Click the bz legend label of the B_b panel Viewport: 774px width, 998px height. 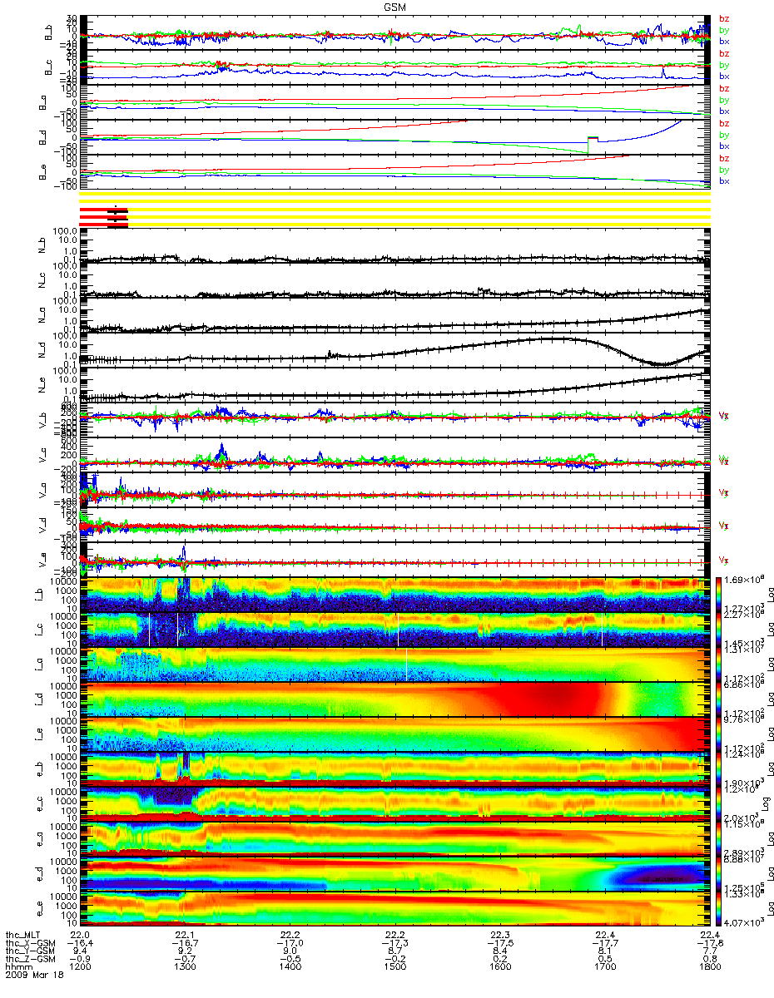tap(724, 18)
